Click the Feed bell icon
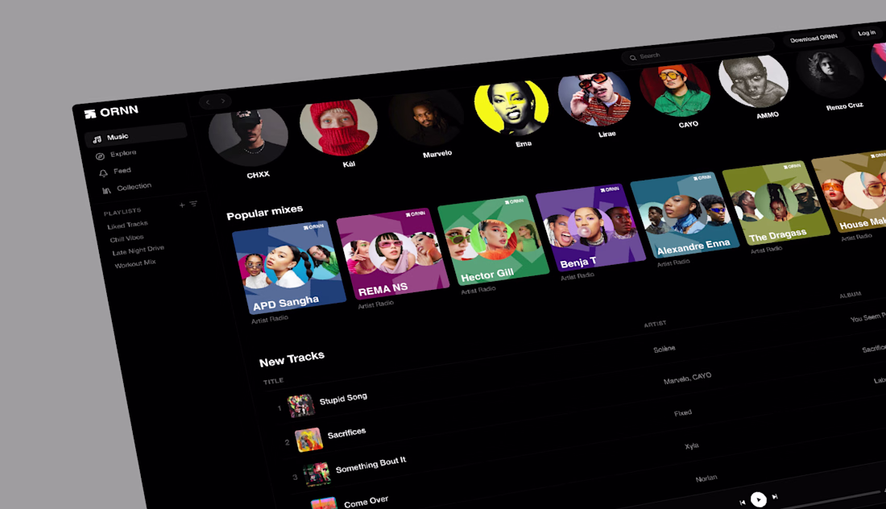886x509 pixels. point(103,173)
